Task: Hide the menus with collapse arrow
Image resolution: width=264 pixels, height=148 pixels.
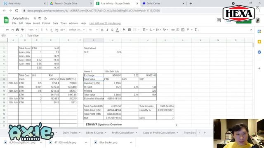Action: [251, 30]
